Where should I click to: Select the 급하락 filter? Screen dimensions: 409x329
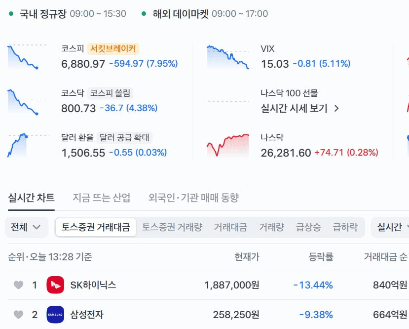click(345, 227)
